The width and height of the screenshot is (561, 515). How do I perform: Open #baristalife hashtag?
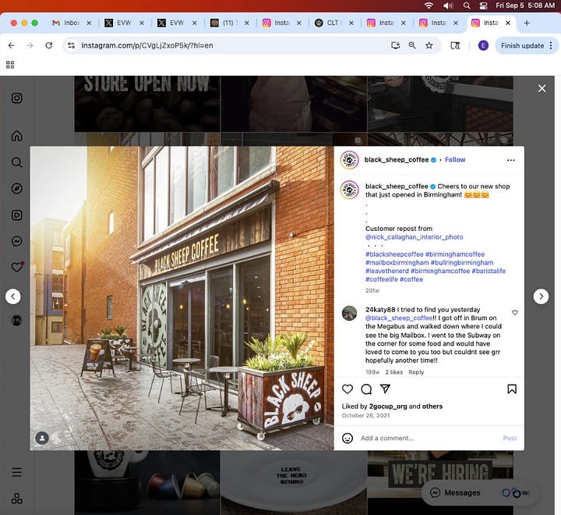pos(489,271)
